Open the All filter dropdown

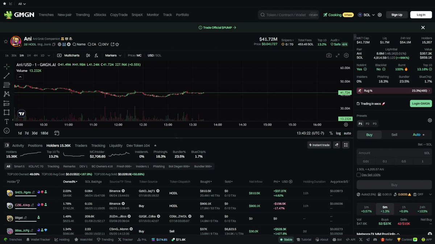pos(22,4)
